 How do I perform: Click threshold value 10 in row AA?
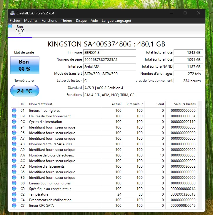162,155
